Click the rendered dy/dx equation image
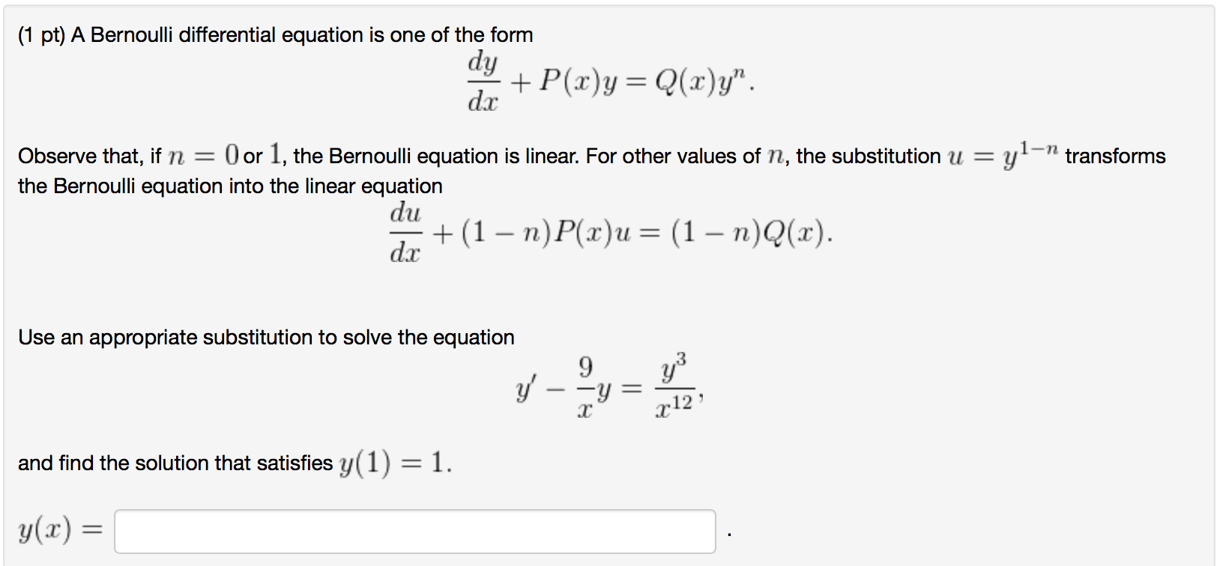 pyautogui.click(x=607, y=81)
